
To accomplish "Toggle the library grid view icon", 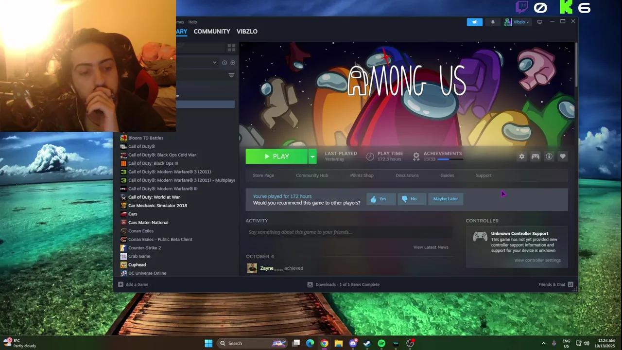I will tap(231, 47).
